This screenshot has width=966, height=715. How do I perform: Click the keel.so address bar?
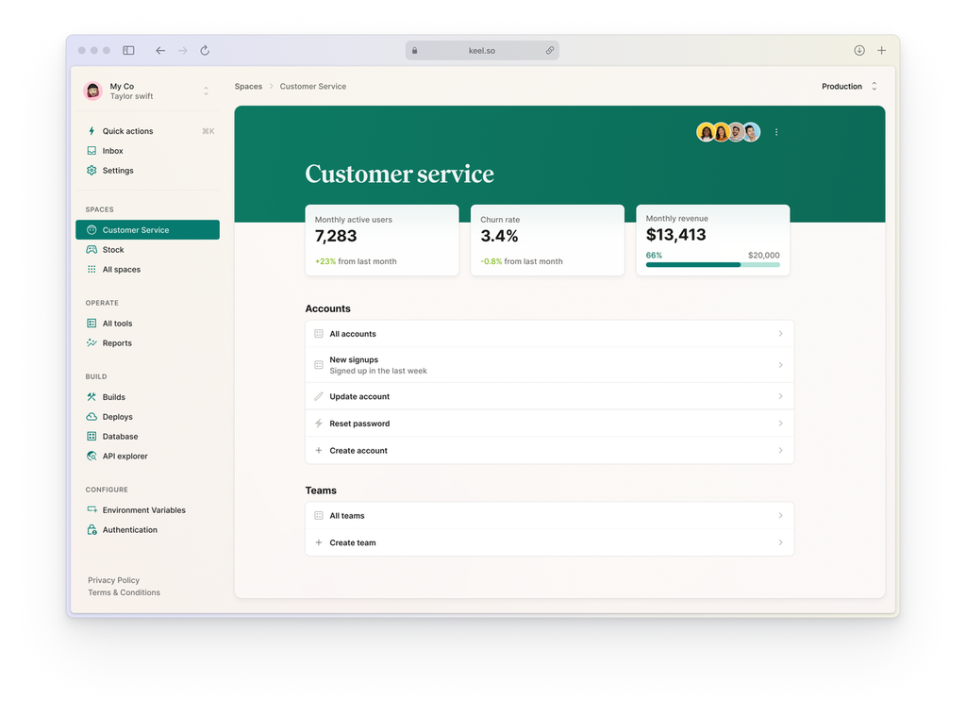(x=482, y=51)
